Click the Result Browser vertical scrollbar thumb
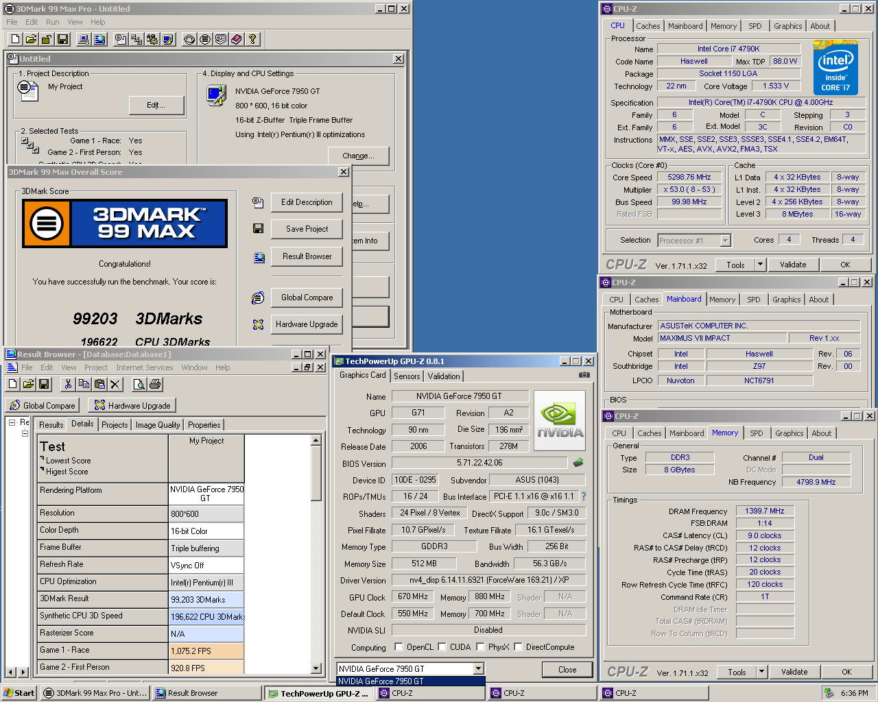Screen dimensions: 878x702 (x=316, y=473)
